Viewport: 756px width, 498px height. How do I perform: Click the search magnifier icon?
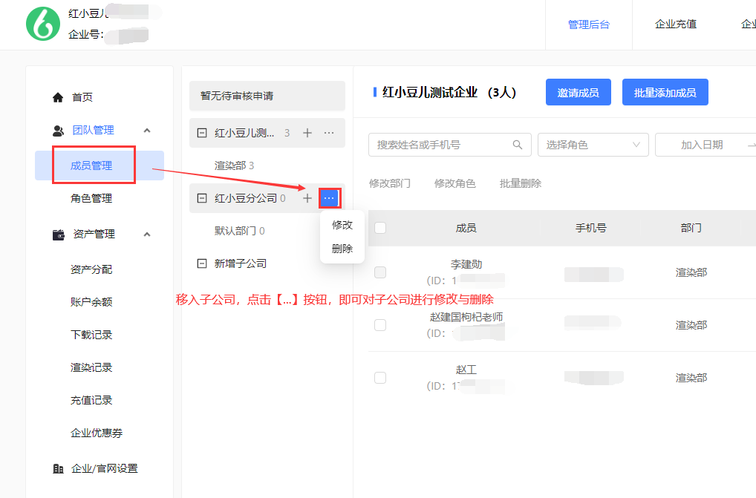pyautogui.click(x=518, y=145)
